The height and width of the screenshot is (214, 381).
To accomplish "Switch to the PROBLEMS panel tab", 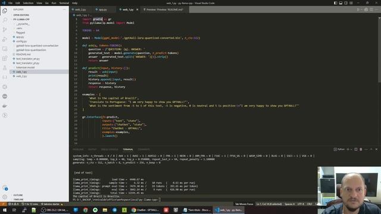I will (78, 149).
